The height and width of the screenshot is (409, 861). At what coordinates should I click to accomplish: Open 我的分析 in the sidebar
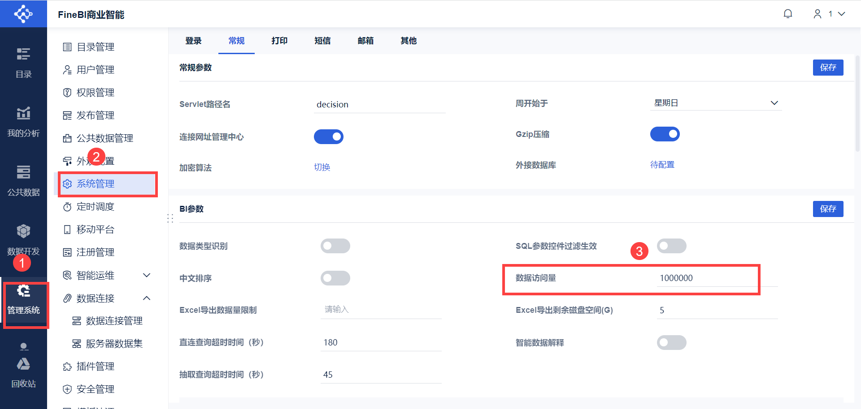coord(23,122)
